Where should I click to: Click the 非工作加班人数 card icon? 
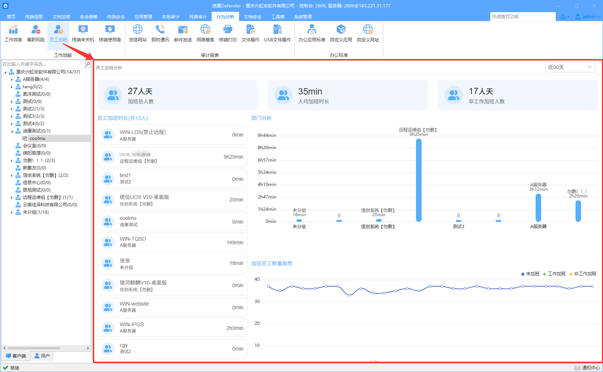pos(454,95)
